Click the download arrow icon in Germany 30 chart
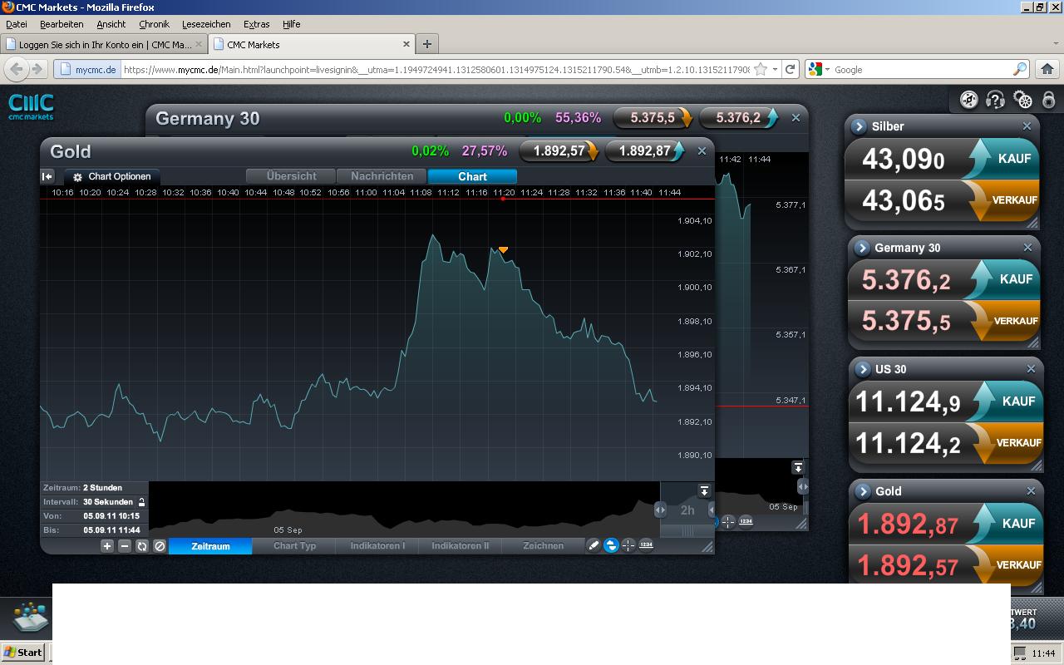 point(798,467)
